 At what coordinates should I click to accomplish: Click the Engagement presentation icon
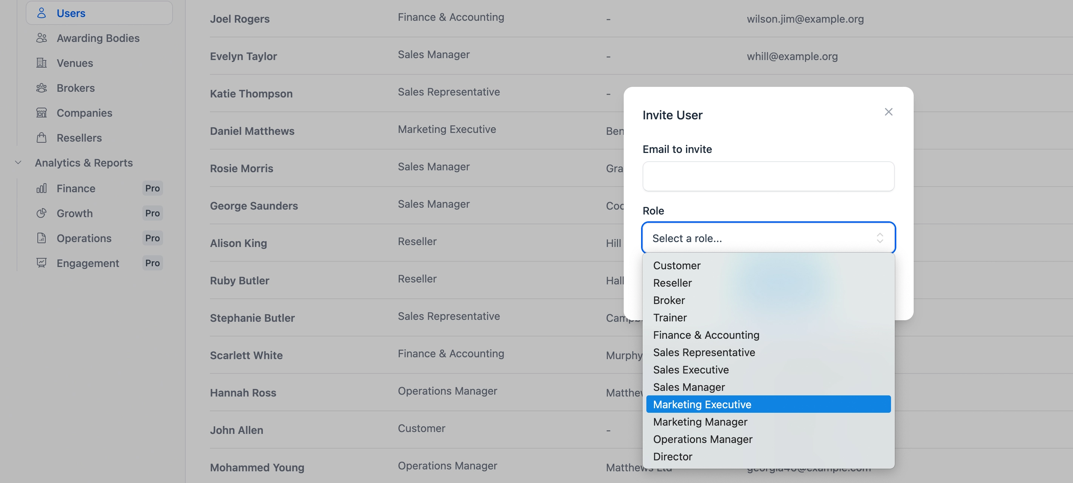pos(41,263)
